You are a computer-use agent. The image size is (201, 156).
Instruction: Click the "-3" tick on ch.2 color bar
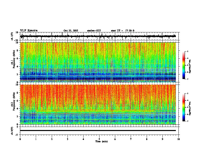[x=187, y=94]
